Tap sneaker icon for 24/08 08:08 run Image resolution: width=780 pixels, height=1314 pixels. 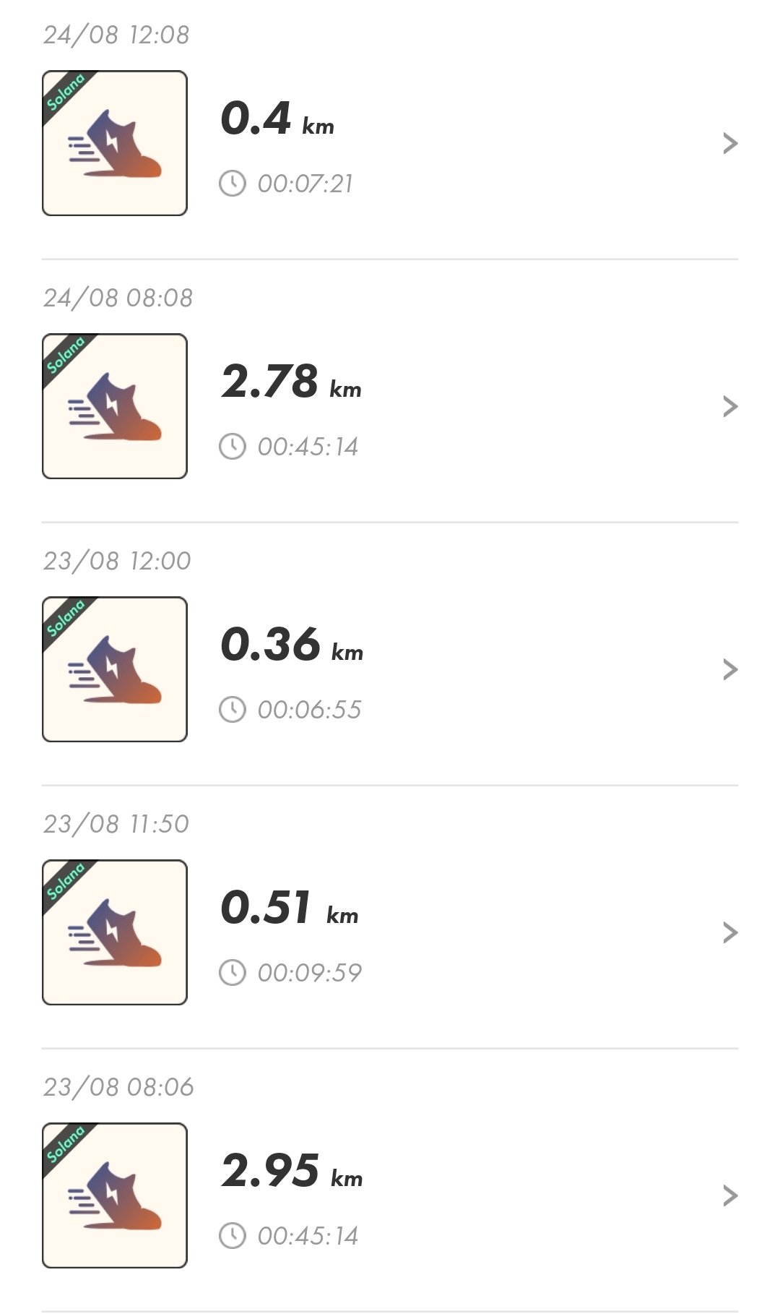point(115,406)
